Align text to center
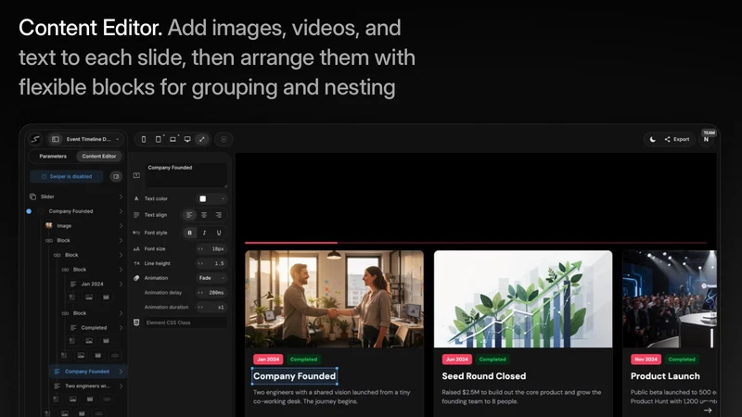This screenshot has height=417, width=742. click(204, 215)
